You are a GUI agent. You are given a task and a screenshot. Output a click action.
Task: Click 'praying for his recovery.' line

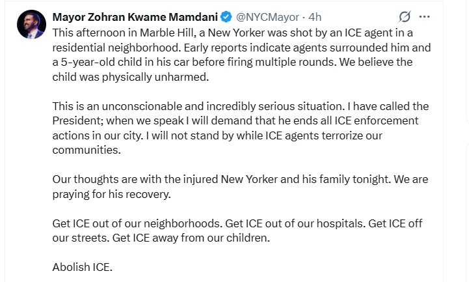click(112, 194)
